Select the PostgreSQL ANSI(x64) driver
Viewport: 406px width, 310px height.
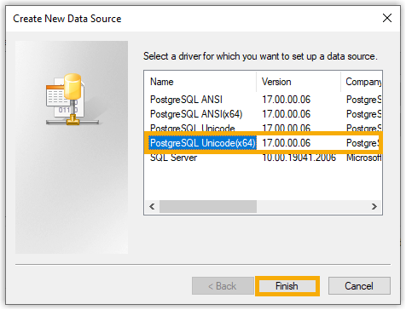tap(196, 114)
